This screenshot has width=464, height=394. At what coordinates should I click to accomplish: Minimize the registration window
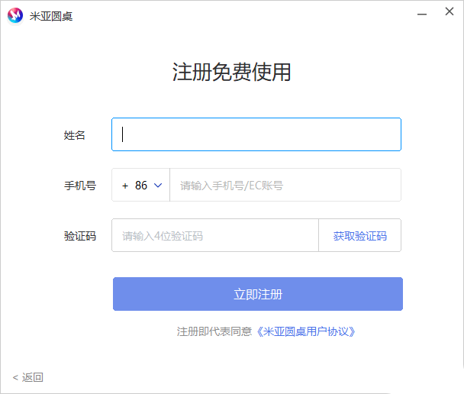tap(422, 15)
